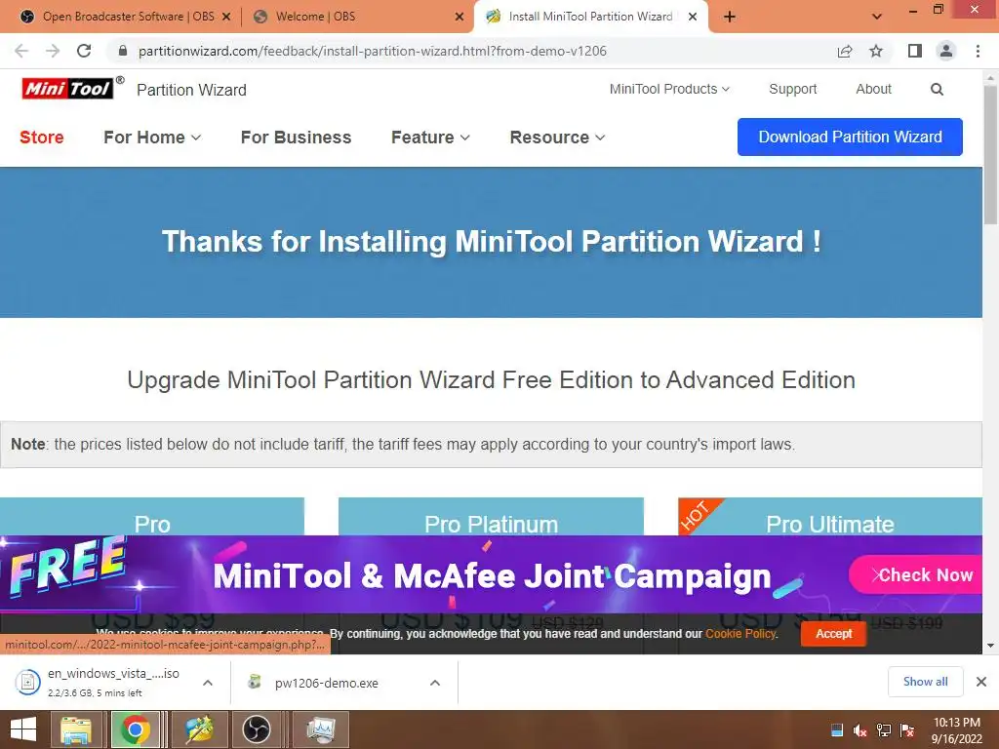Open the About link
Viewport: 999px width, 749px height.
point(873,89)
